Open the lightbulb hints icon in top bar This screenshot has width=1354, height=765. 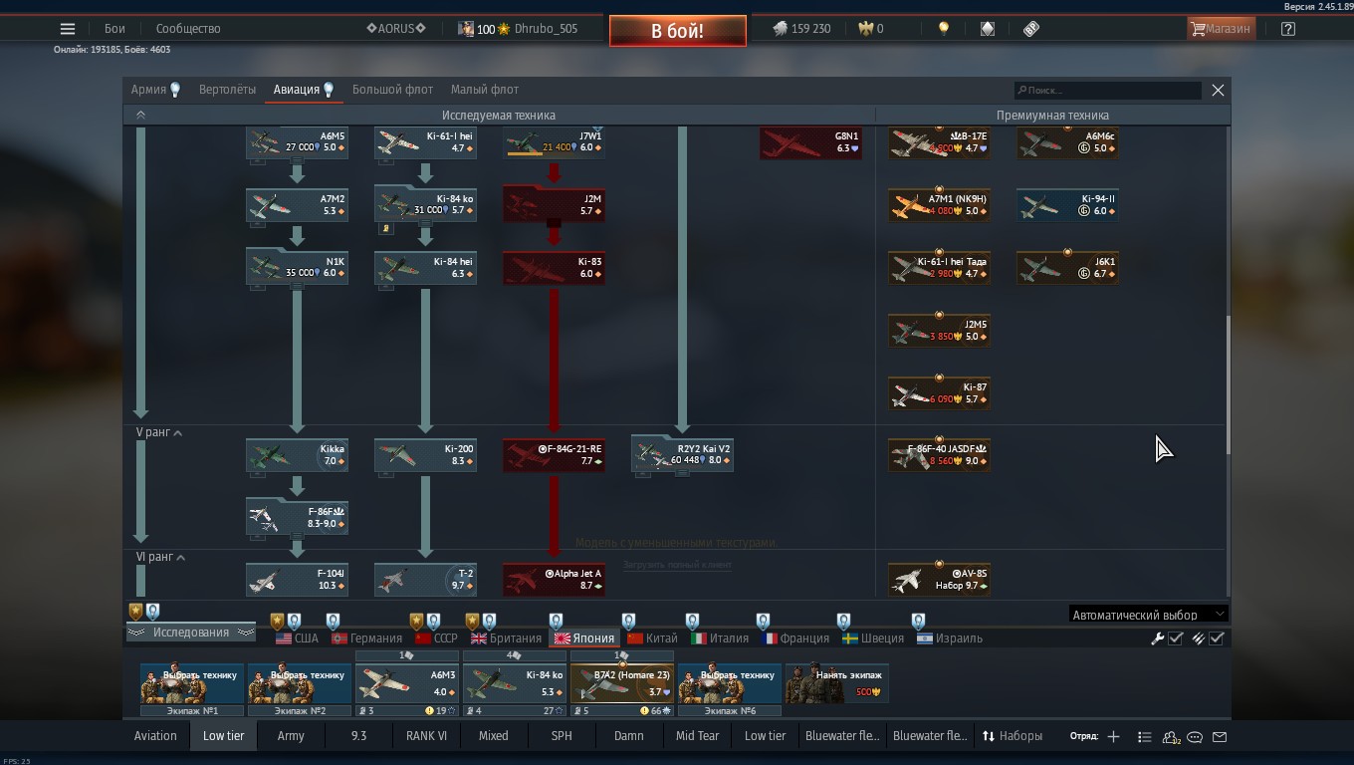coord(944,29)
